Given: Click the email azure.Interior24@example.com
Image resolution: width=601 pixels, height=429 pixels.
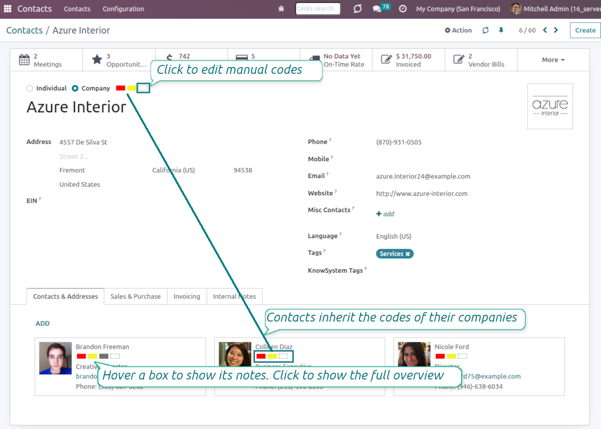Looking at the screenshot, I should tap(423, 176).
